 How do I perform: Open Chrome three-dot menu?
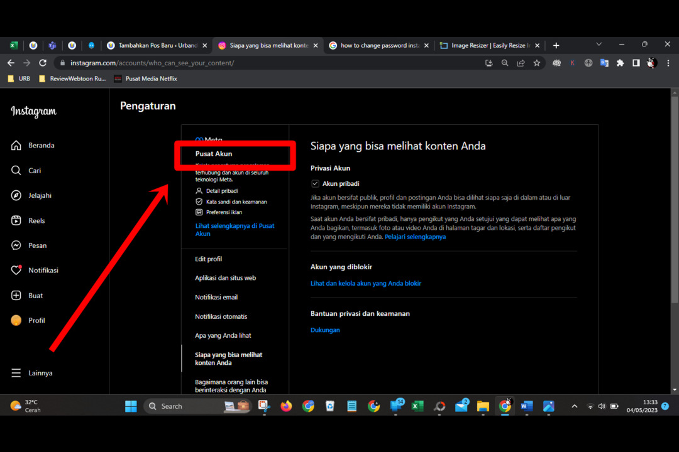click(668, 63)
